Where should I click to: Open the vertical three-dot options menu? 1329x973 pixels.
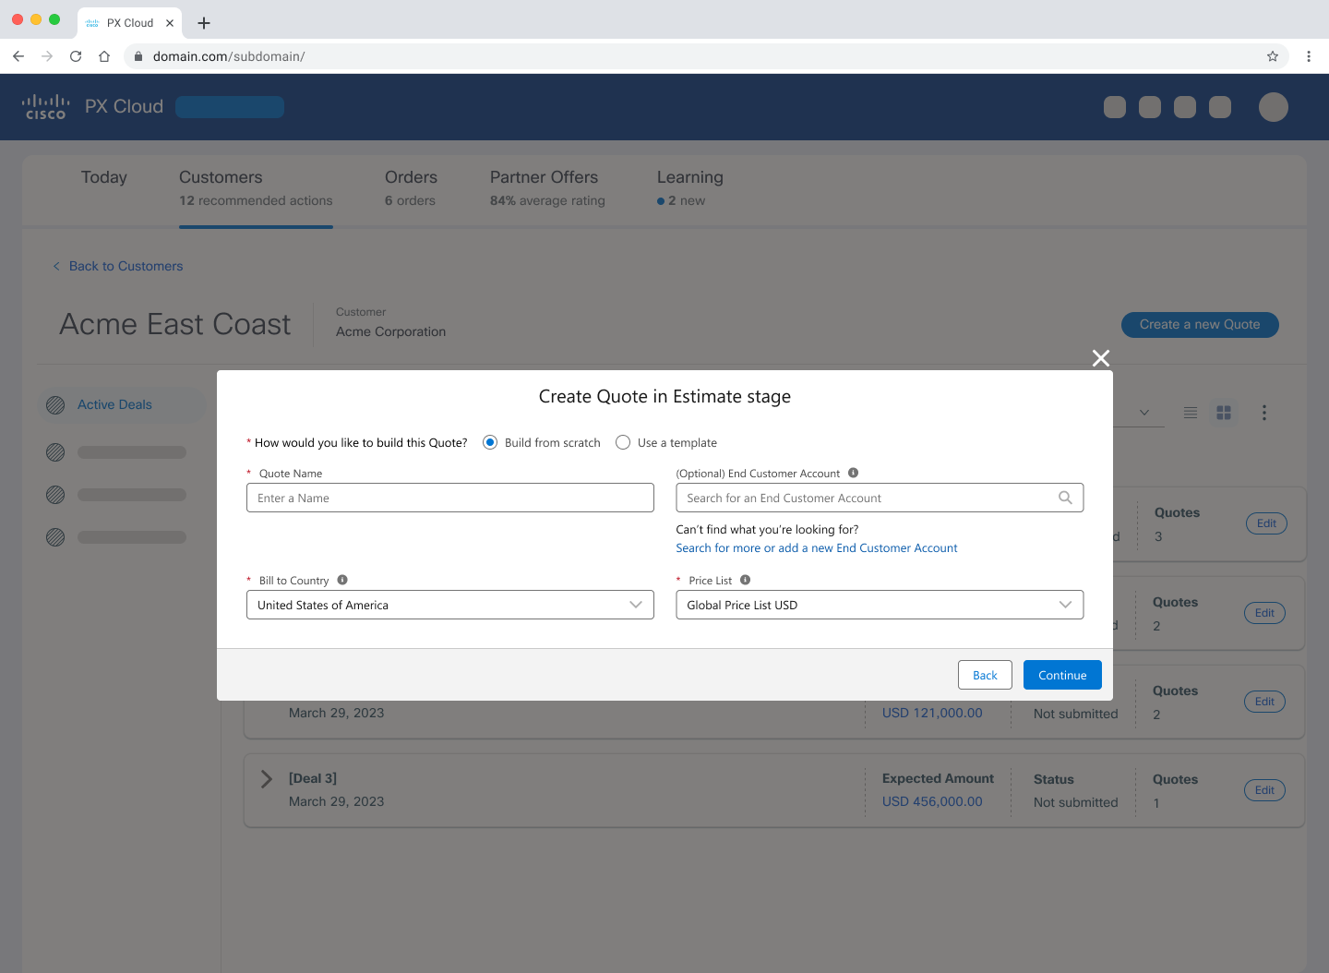coord(1264,413)
